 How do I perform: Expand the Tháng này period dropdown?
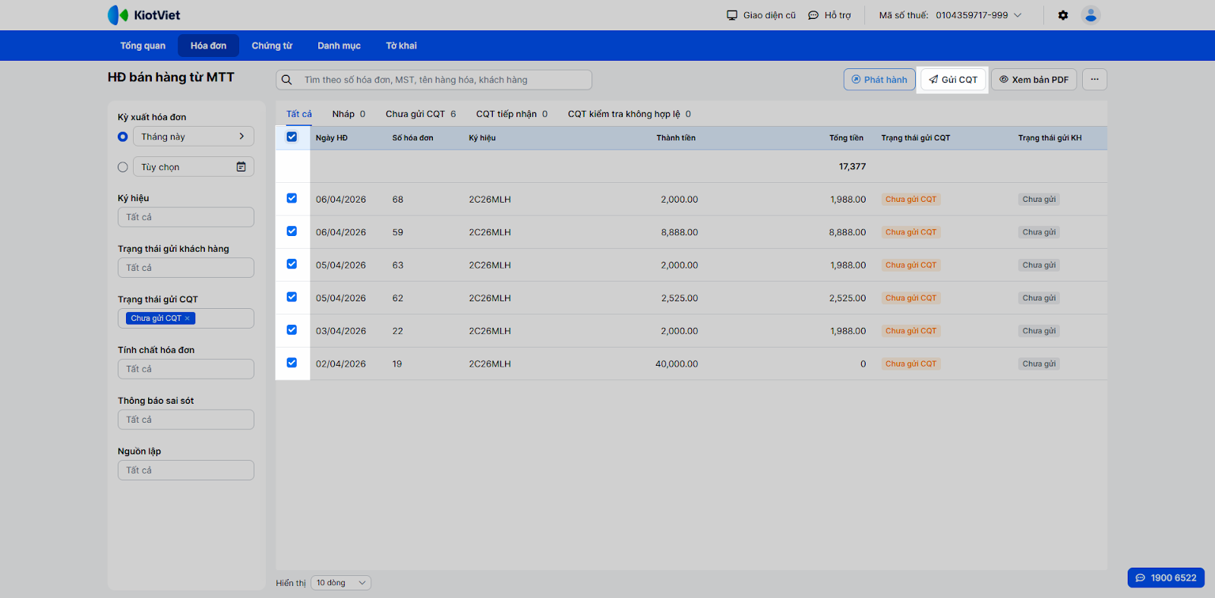[193, 137]
